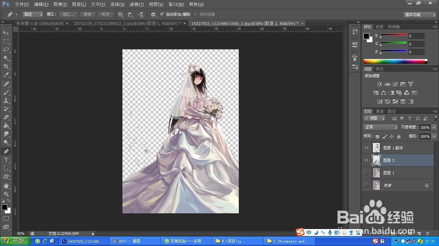Viewport: 439px width, 246px height.
Task: Hide layer 图层 1 副本
Action: coord(366,148)
